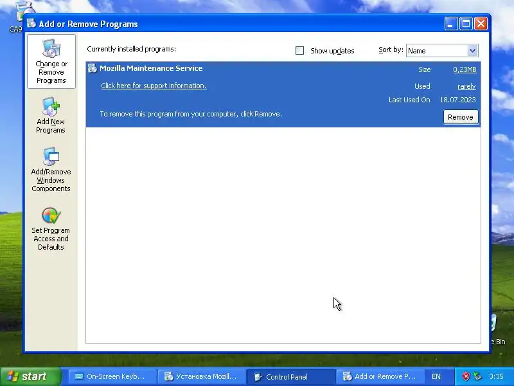Enable the Show updates checkbox

coord(299,51)
